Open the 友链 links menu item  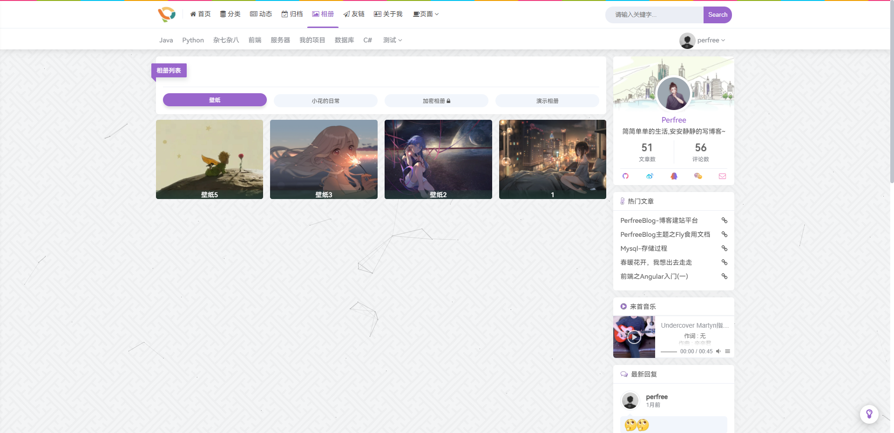pyautogui.click(x=354, y=14)
